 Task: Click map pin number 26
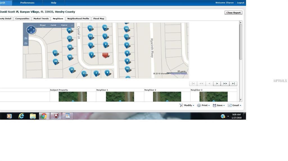(69, 30)
